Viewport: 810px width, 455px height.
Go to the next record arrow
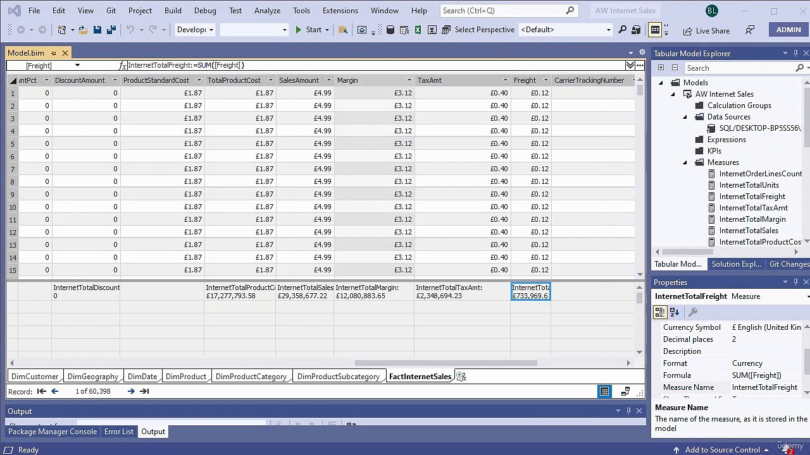coord(131,391)
